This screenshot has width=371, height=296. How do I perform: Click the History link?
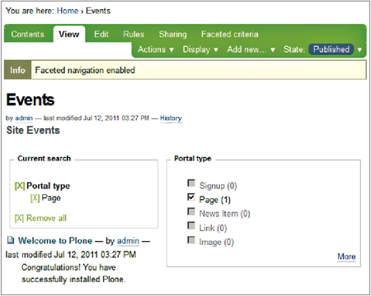pos(171,118)
